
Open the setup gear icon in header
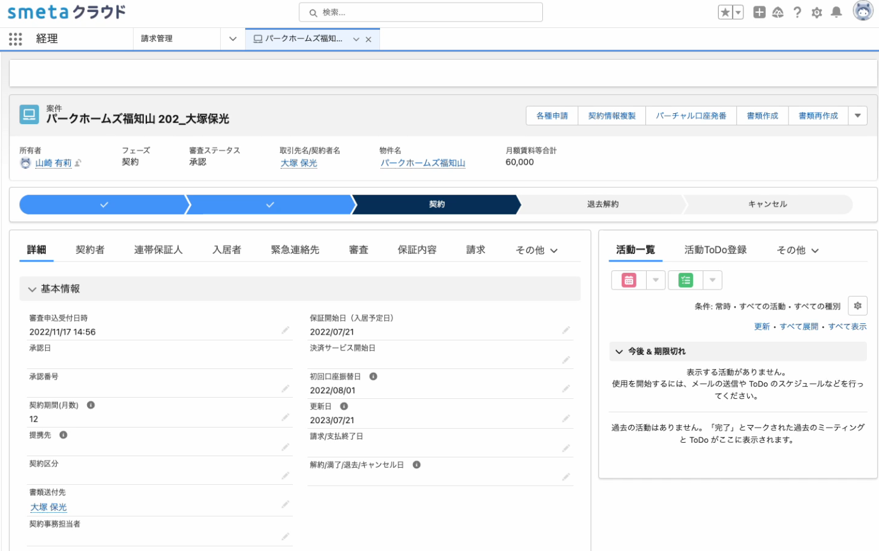pos(817,12)
